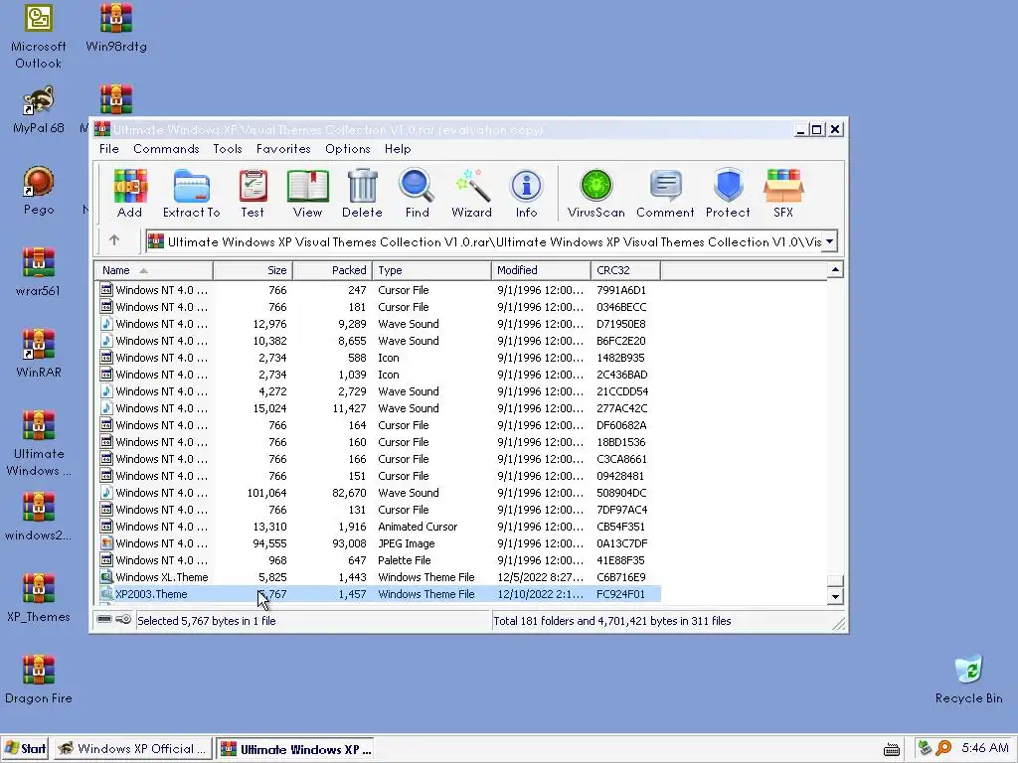Select the WinRAR desktop shortcut
Screen dimensions: 1018x763
click(39, 354)
